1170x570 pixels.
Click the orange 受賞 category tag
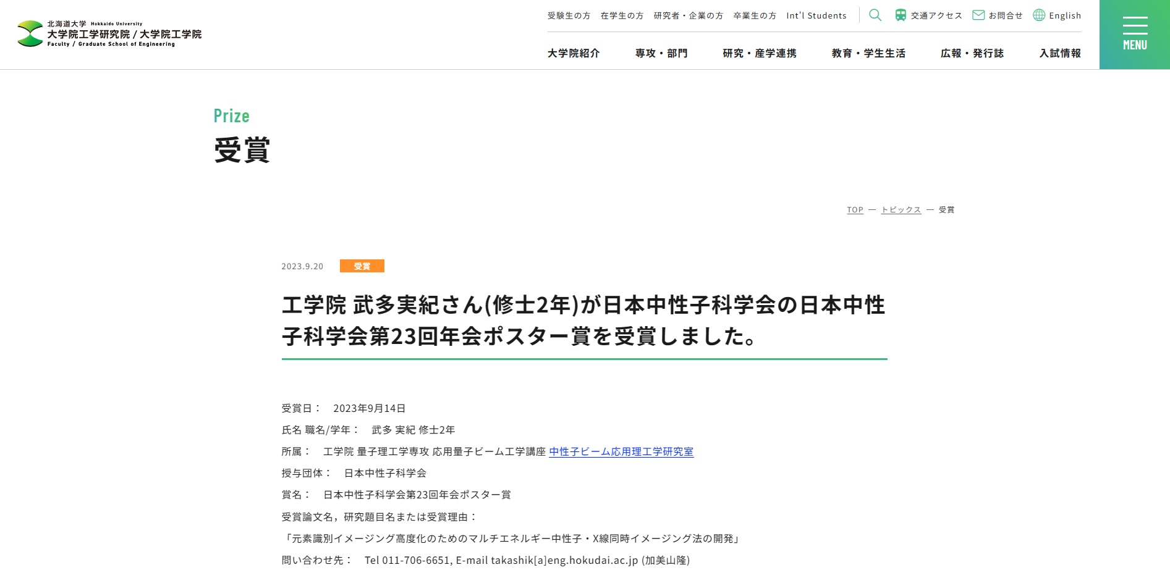362,266
